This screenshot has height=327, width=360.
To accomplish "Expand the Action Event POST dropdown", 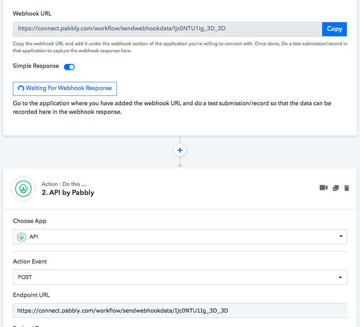I will click(179, 277).
